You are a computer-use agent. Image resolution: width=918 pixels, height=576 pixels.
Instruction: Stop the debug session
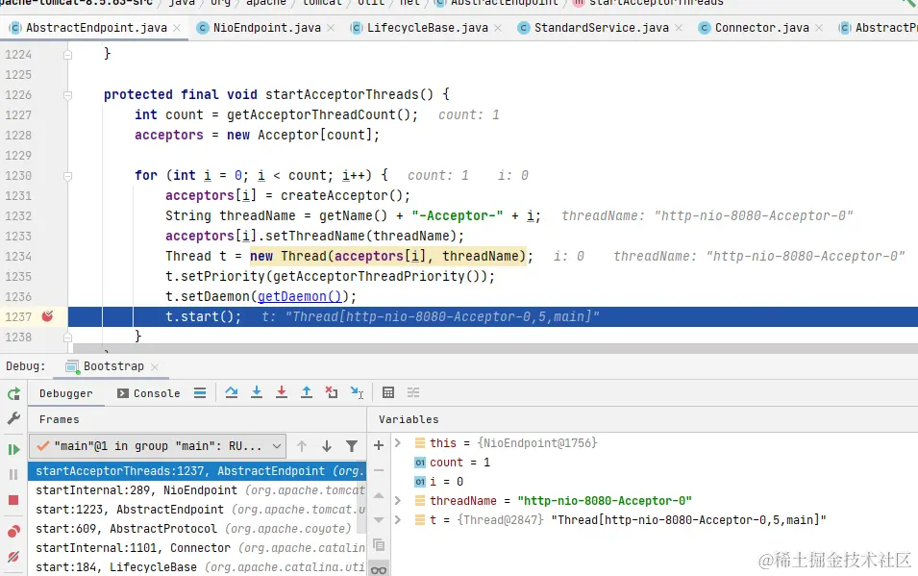[x=13, y=500]
